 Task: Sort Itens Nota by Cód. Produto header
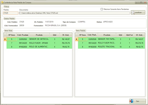click(23, 35)
